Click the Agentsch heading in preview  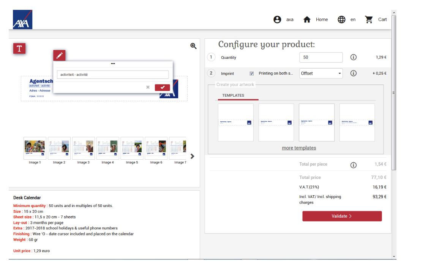click(x=41, y=81)
